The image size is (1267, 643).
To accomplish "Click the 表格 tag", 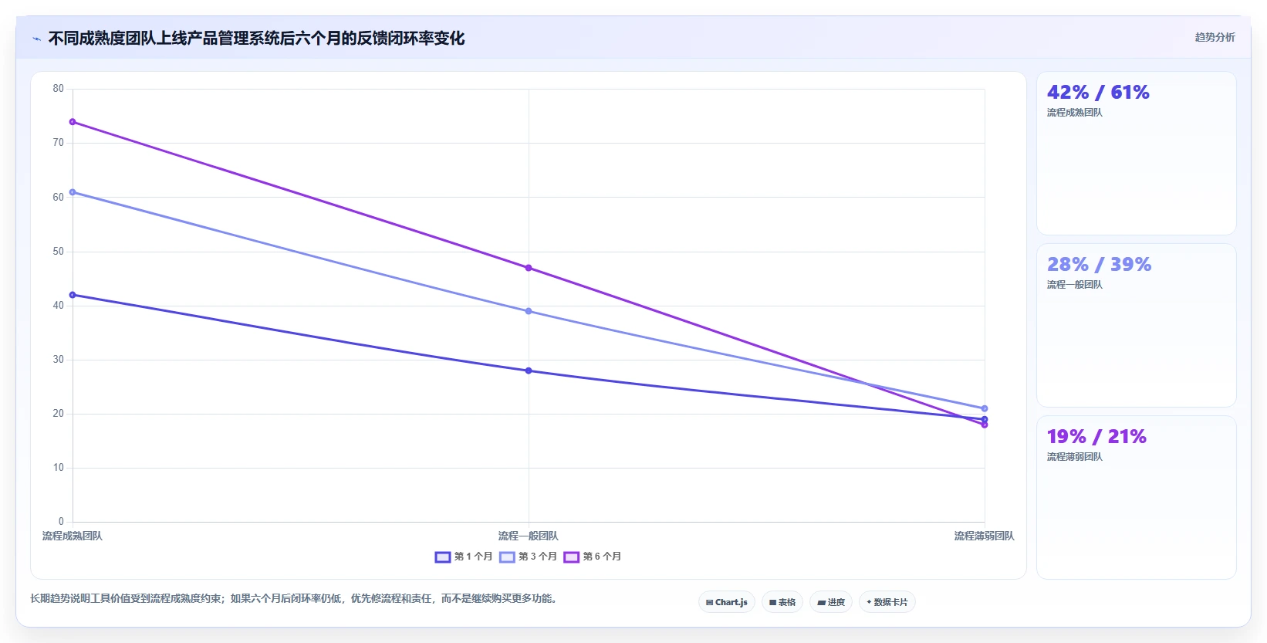I will (782, 602).
